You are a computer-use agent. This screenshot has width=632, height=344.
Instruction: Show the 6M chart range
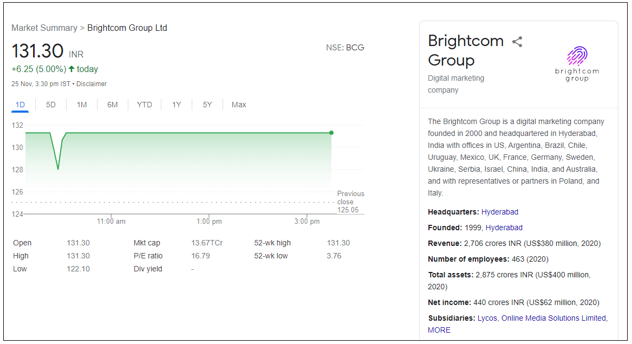point(113,105)
